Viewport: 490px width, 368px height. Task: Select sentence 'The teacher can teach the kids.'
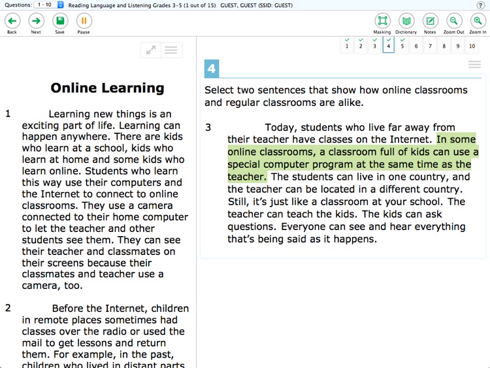point(346,208)
